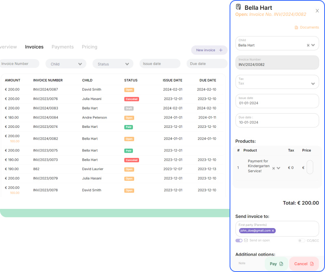Click the Issue date filter field
Screen dimensions: 325x272
click(x=160, y=64)
